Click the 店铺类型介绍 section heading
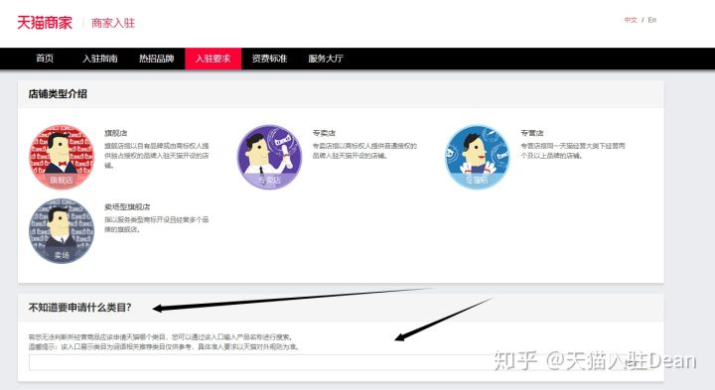Viewport: 715px width, 390px height. (58, 94)
